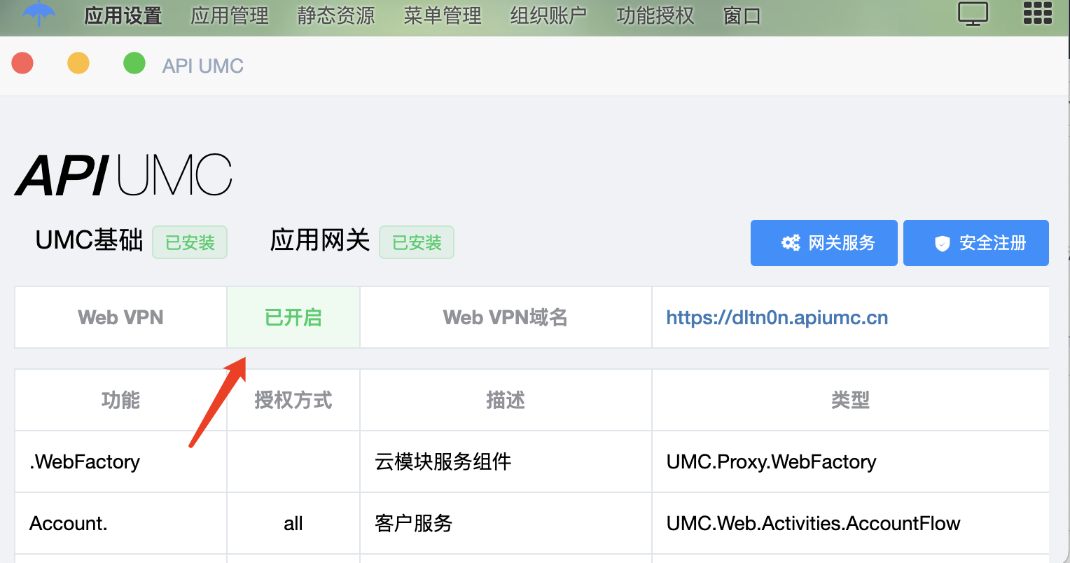1070x563 pixels.
Task: Click the blue umbrella app icon
Action: [x=39, y=13]
